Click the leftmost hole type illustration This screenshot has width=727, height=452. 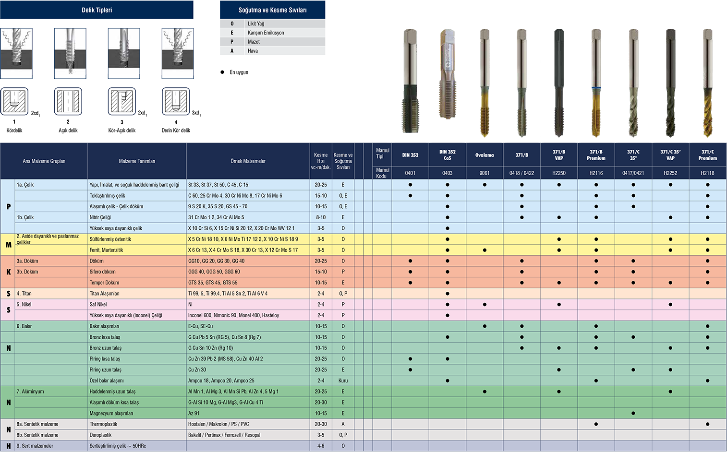coord(16,52)
